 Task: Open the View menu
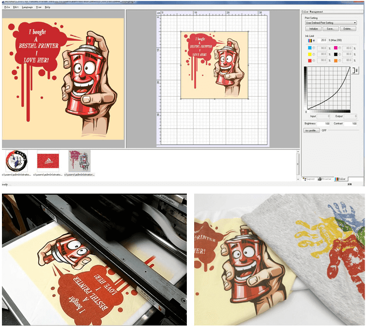[x=38, y=7]
